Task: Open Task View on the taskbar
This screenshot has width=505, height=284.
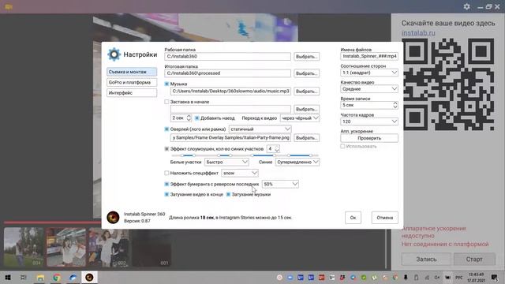Action: (x=24, y=277)
